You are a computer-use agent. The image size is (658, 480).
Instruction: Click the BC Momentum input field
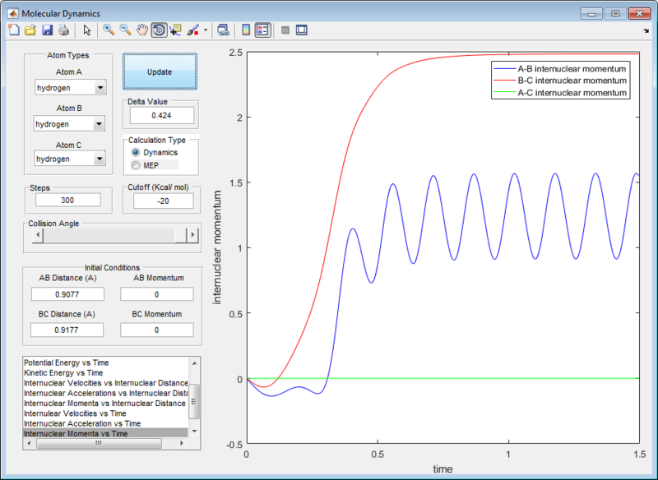click(157, 330)
